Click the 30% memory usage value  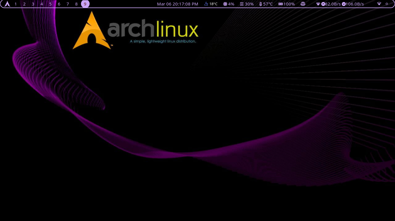point(249,4)
